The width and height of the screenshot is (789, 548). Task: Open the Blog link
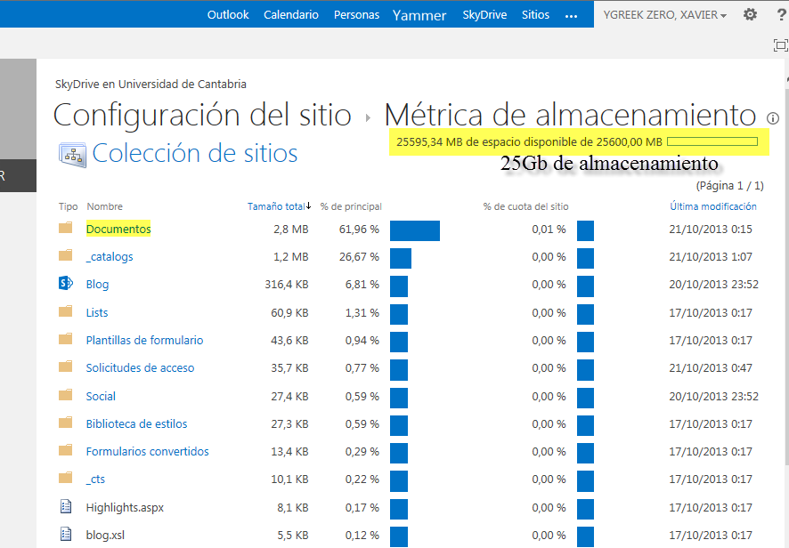[x=97, y=284]
